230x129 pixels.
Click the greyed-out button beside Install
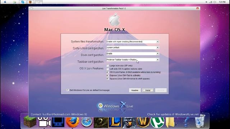tap(161, 90)
